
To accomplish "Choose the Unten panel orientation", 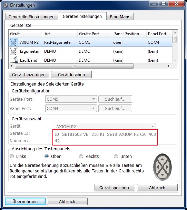I will tap(116, 156).
